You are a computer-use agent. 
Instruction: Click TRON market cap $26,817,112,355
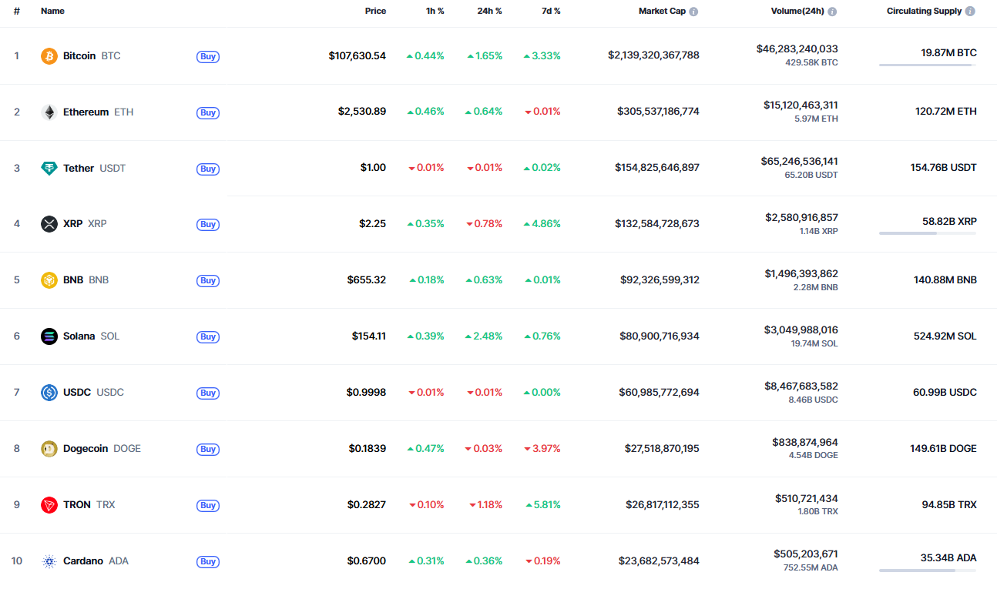pos(663,505)
